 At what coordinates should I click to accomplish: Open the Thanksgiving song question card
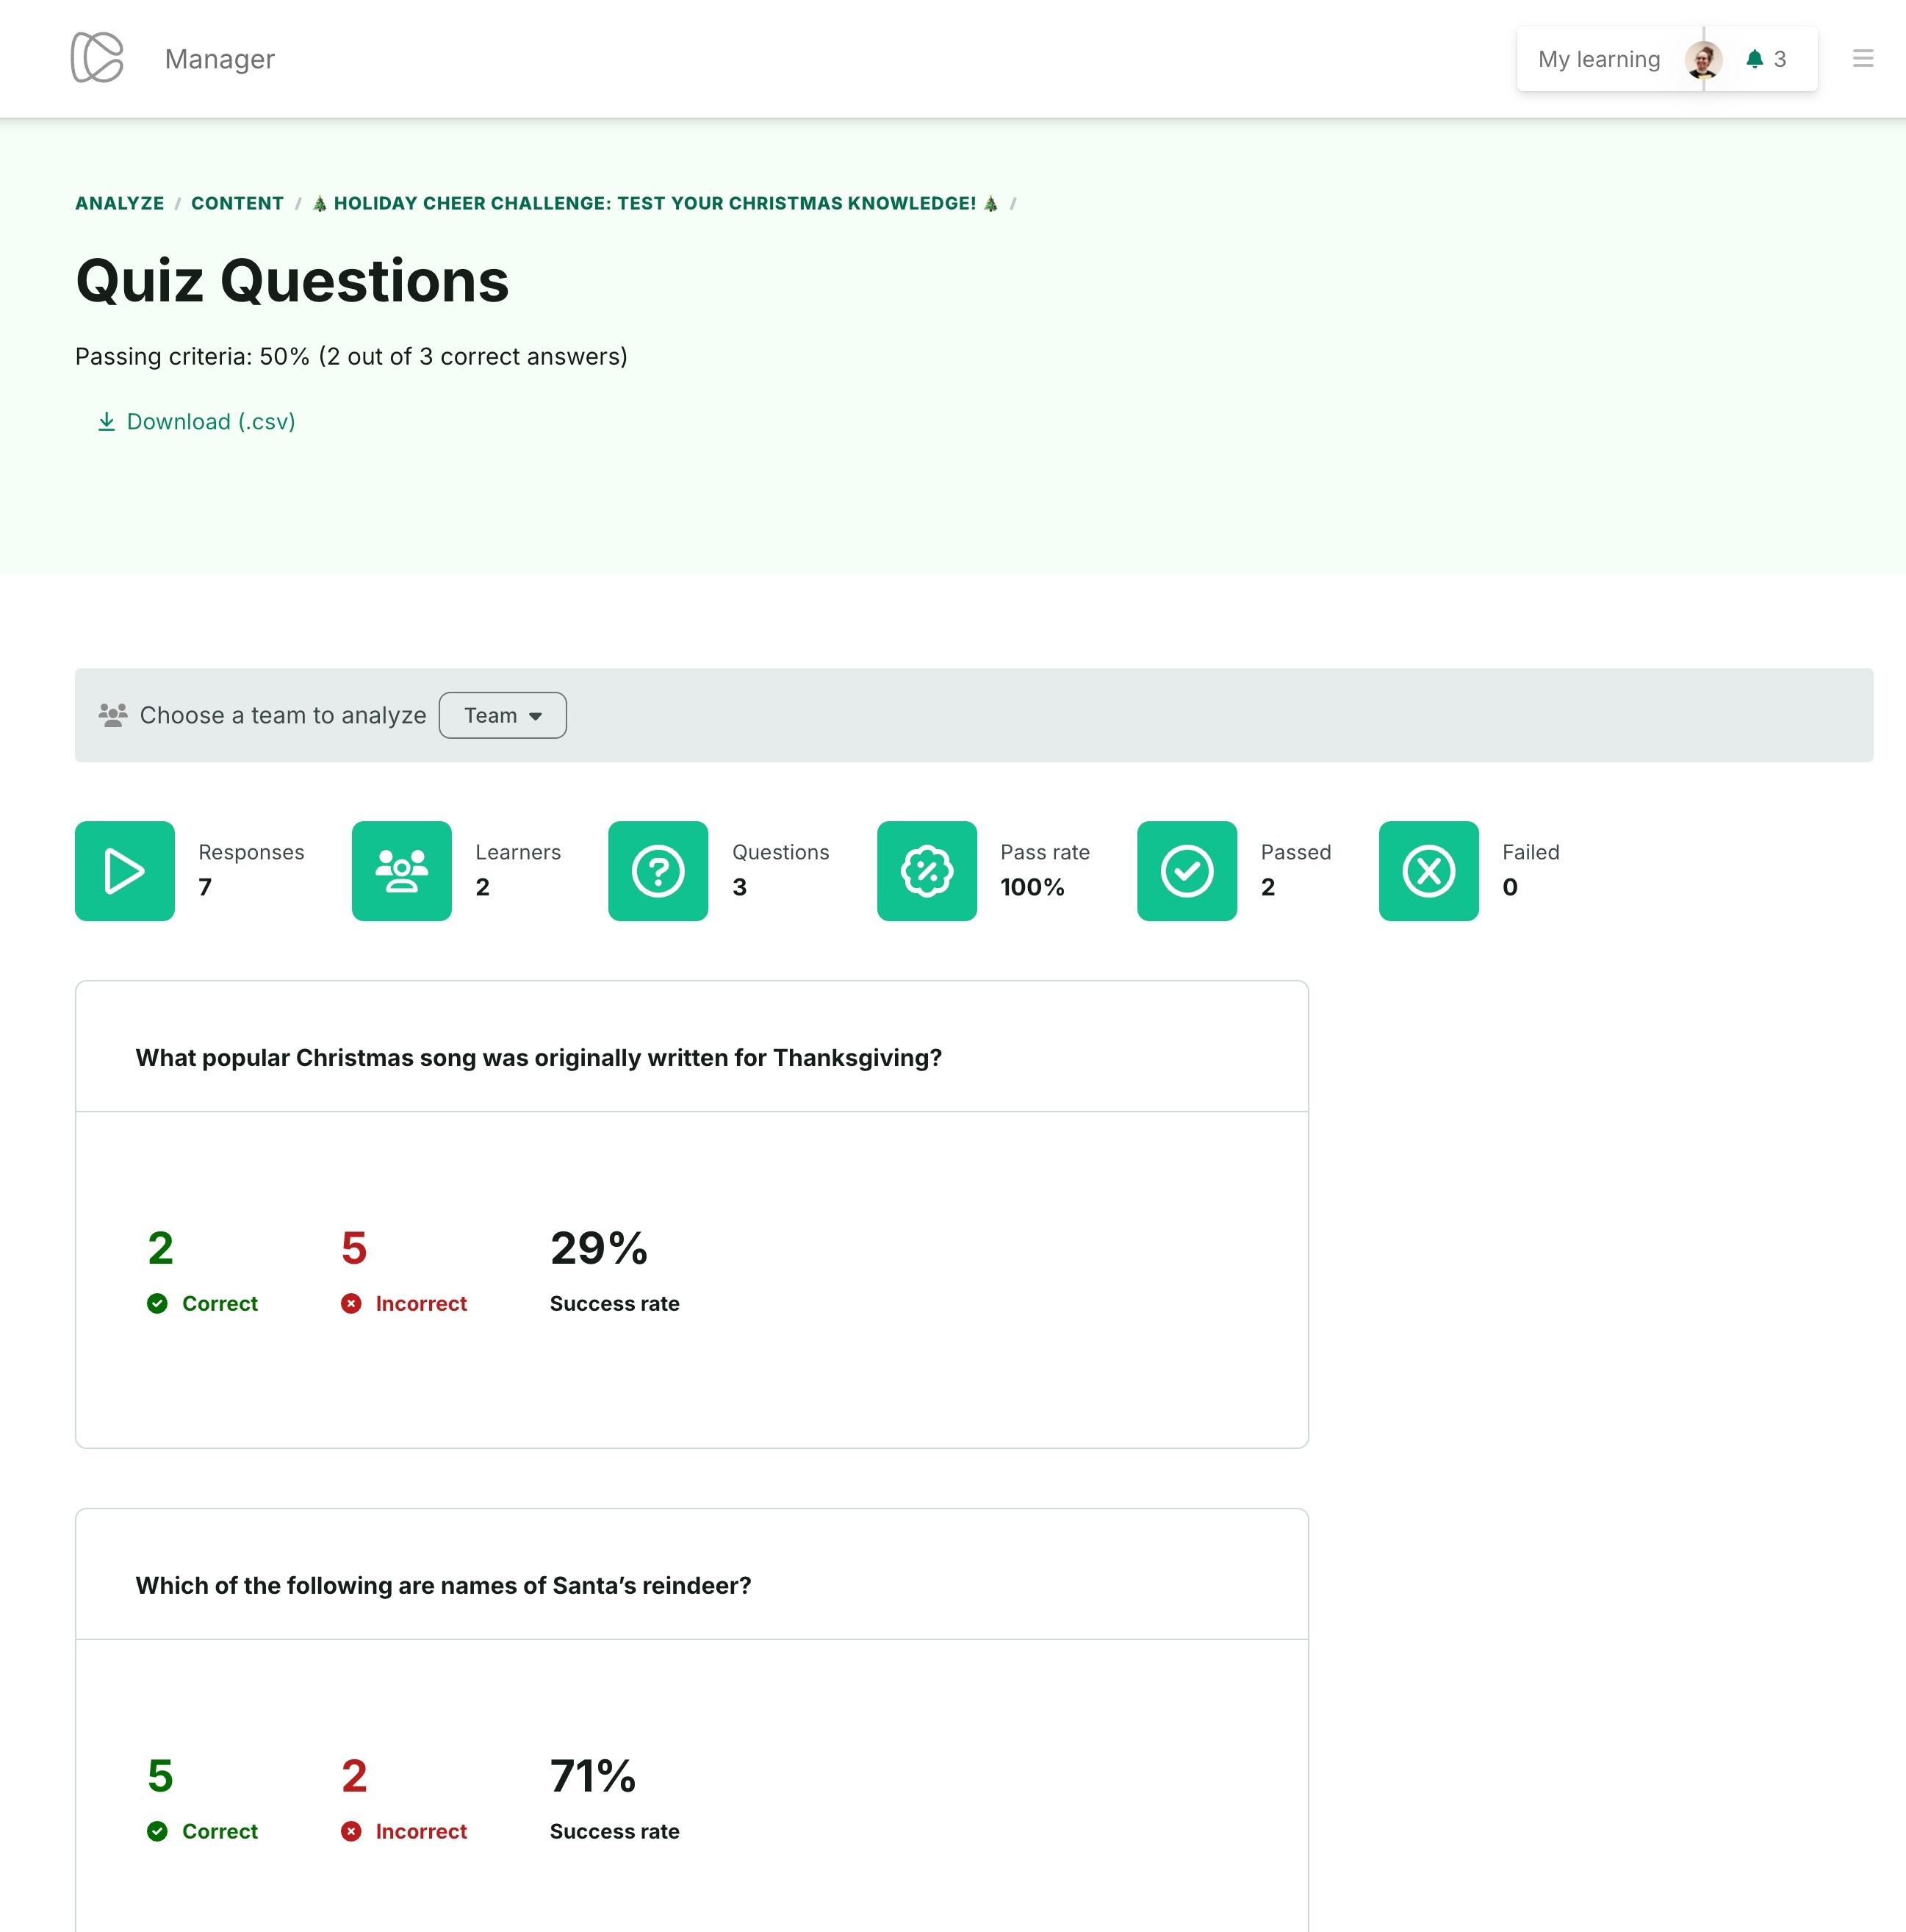tap(539, 1057)
